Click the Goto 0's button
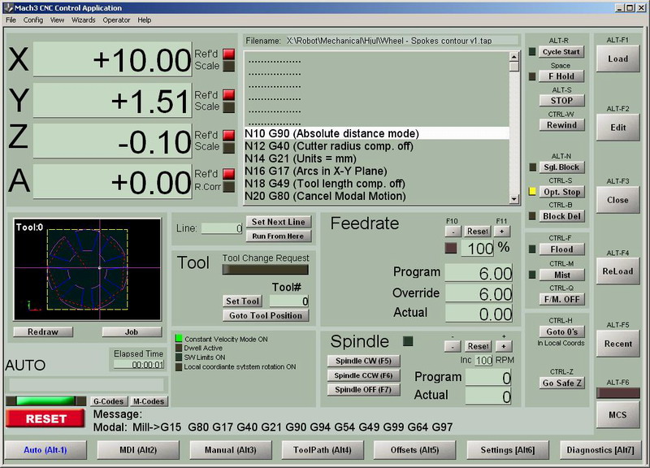 point(561,331)
